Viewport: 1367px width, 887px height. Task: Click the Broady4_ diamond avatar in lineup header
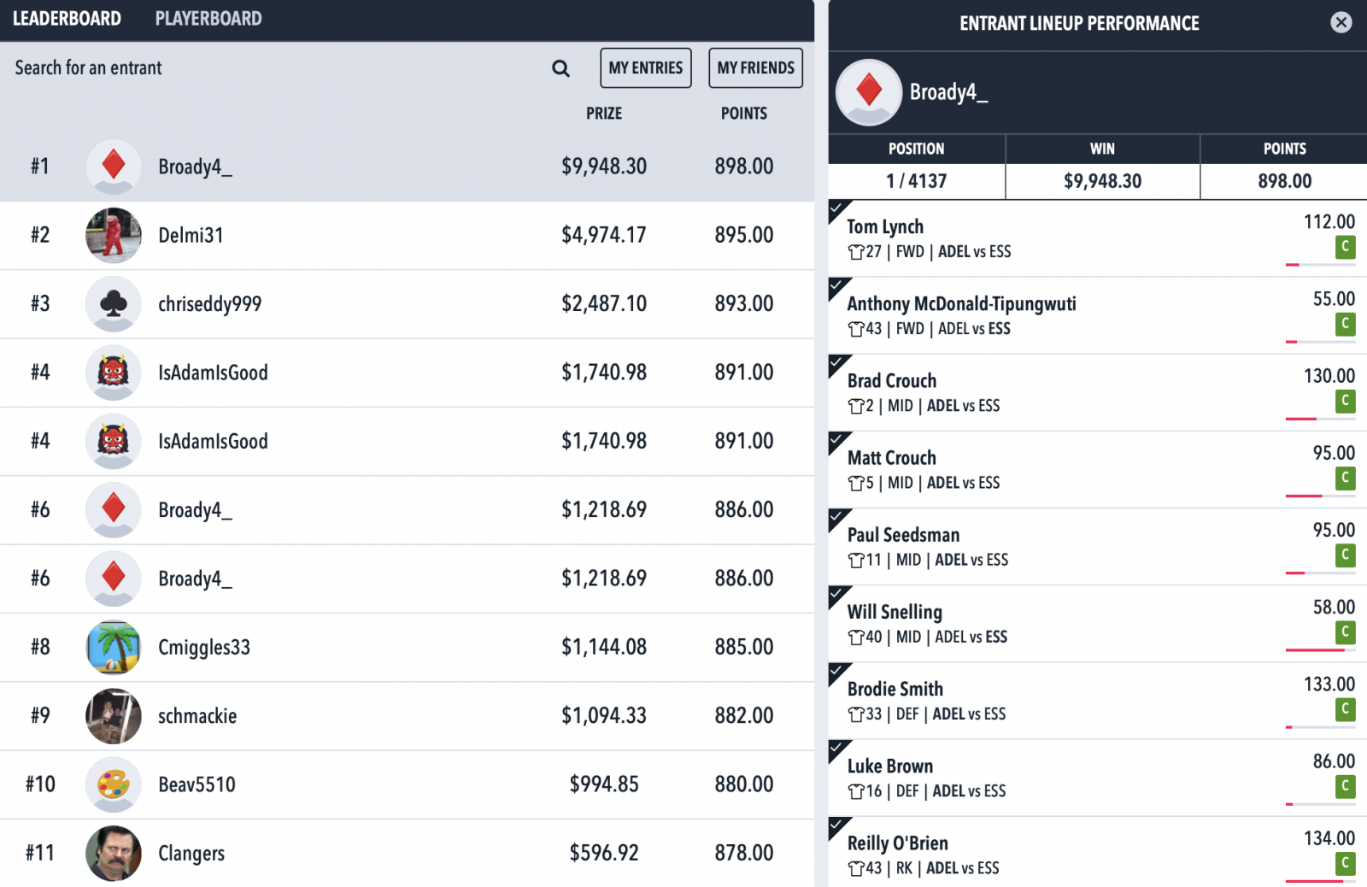click(x=869, y=92)
